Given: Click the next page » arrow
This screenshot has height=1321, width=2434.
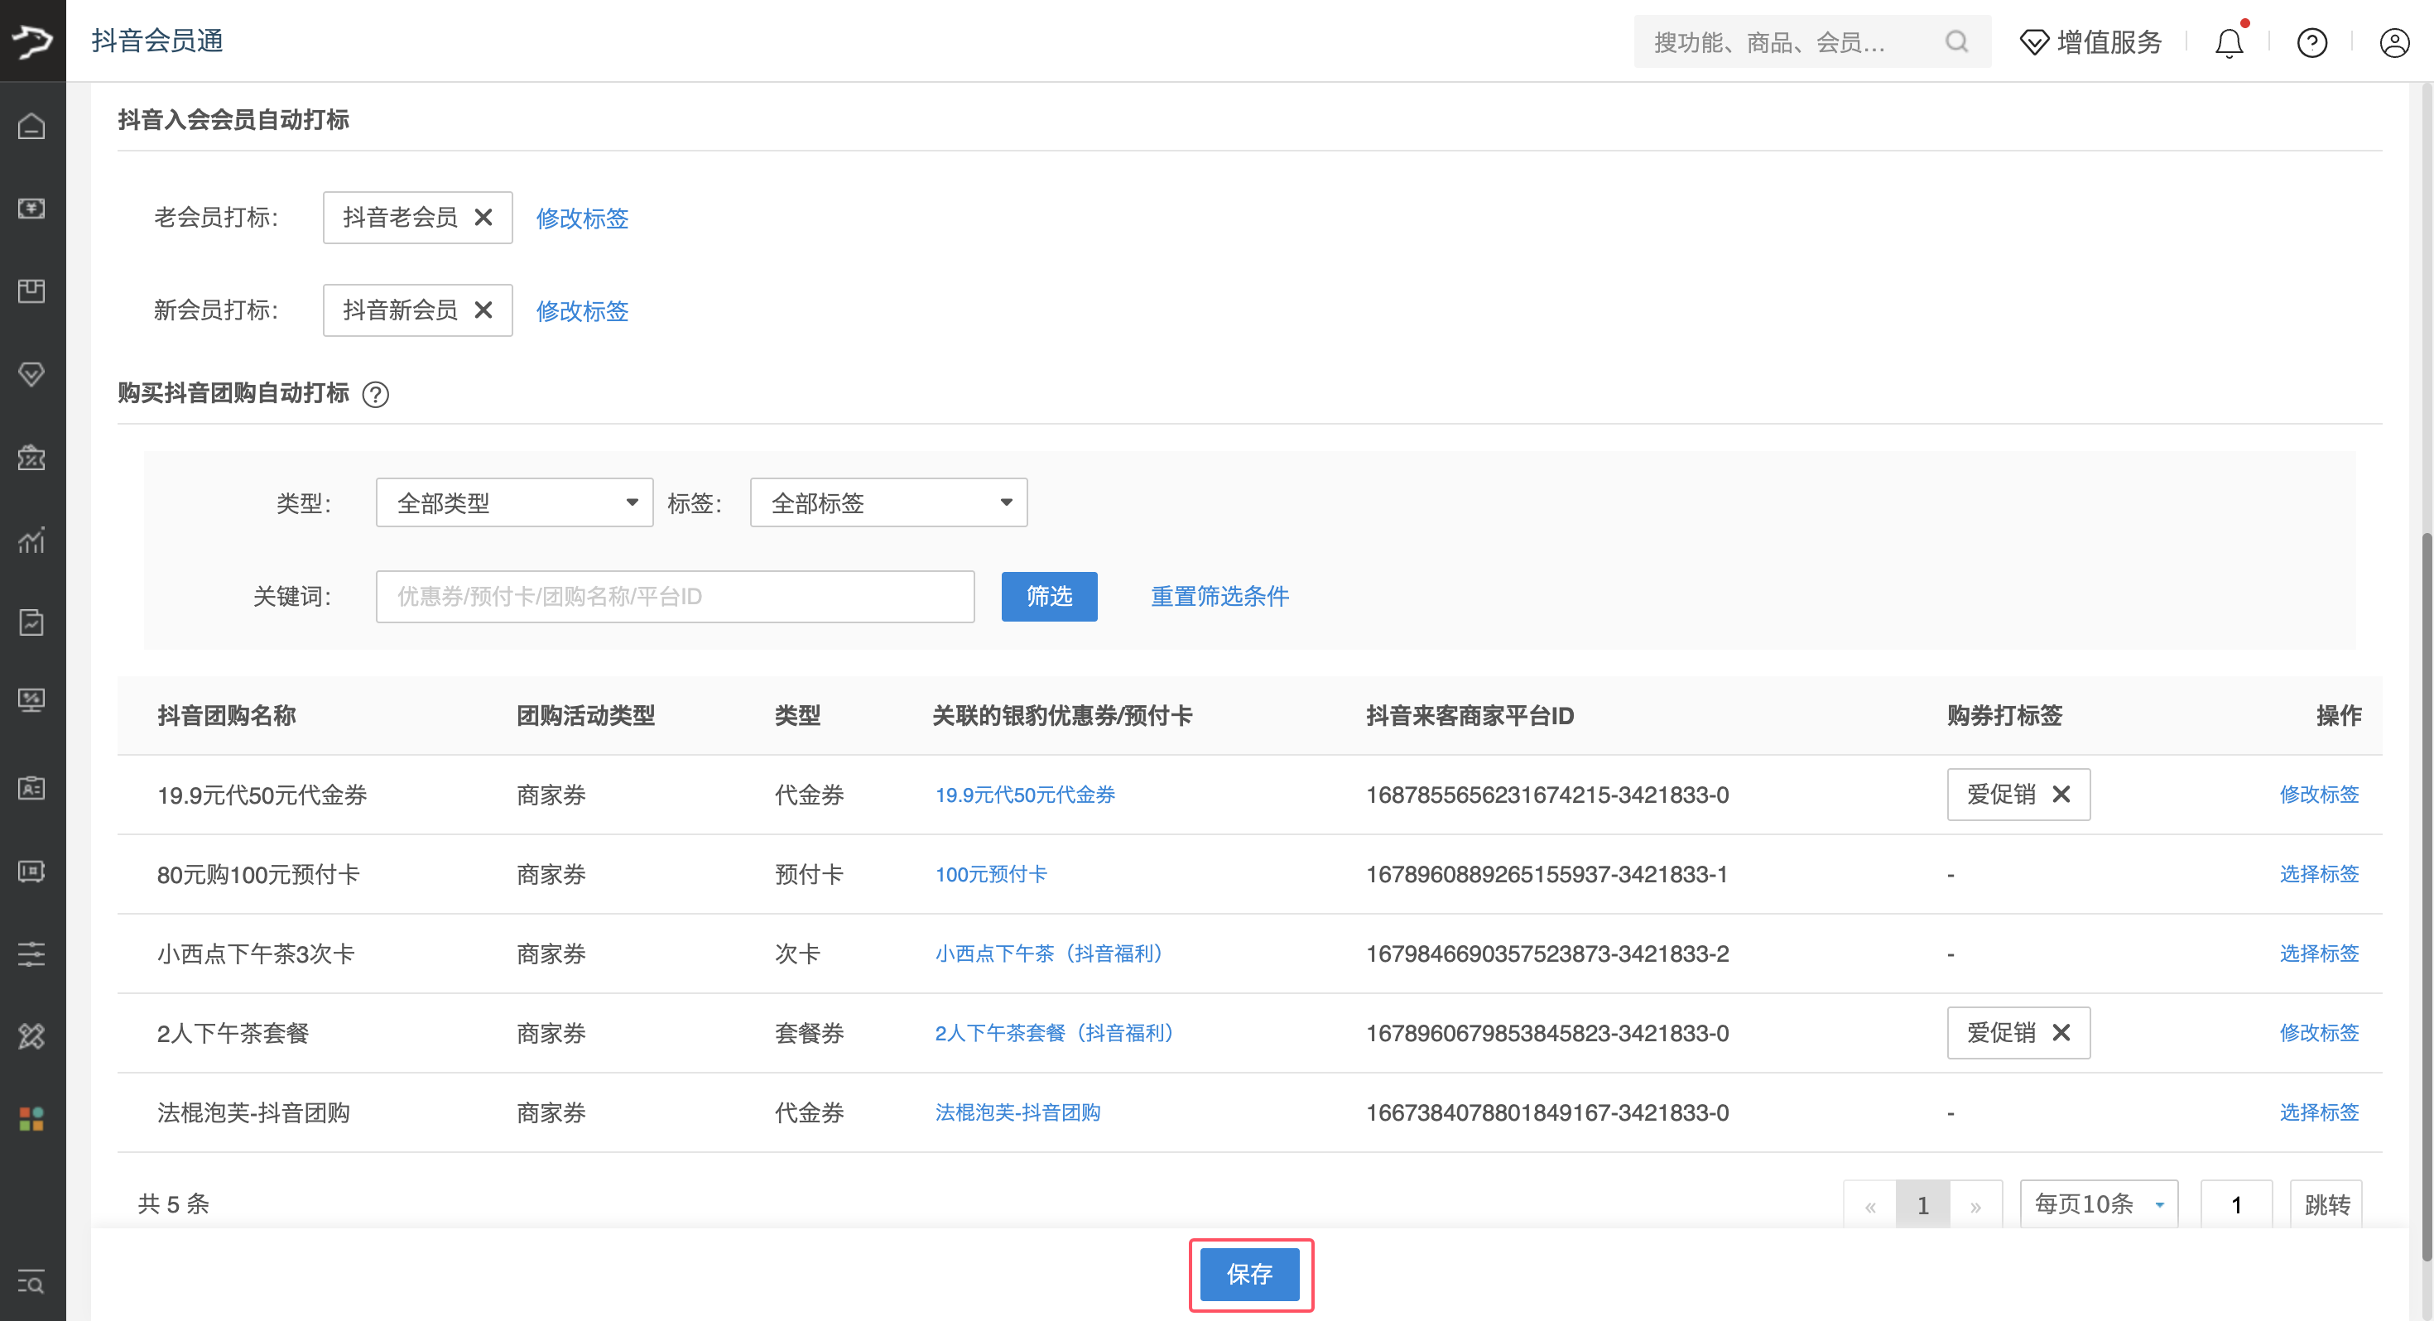Looking at the screenshot, I should [x=1975, y=1206].
